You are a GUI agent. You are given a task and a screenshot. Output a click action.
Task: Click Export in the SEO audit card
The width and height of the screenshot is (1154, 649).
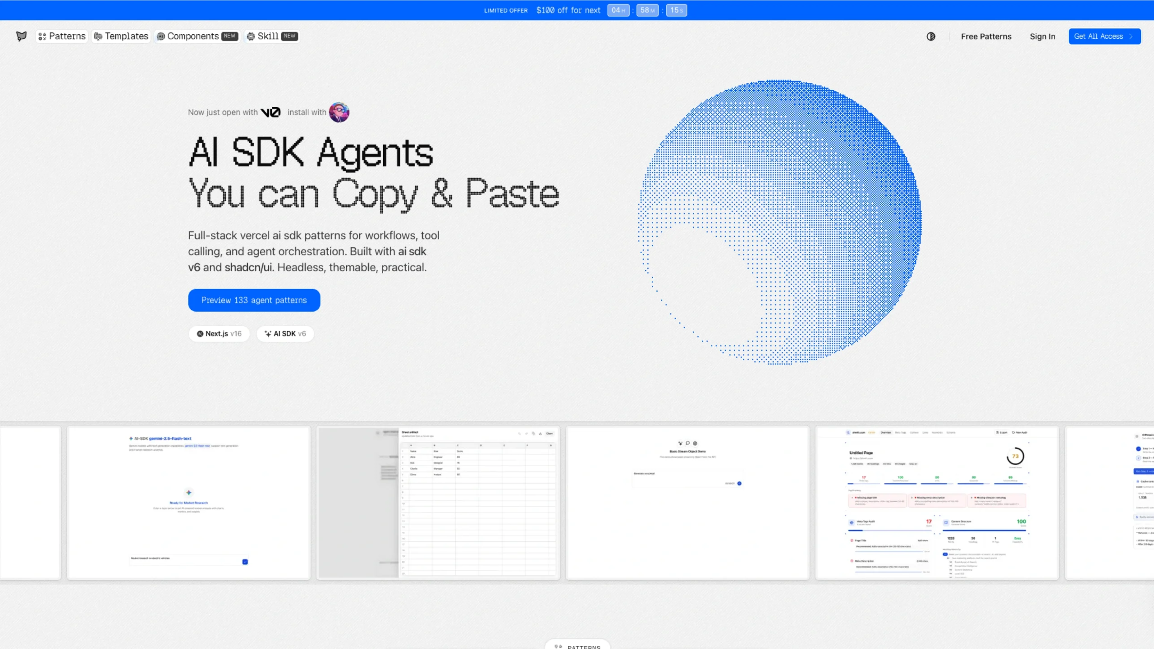coord(1001,432)
